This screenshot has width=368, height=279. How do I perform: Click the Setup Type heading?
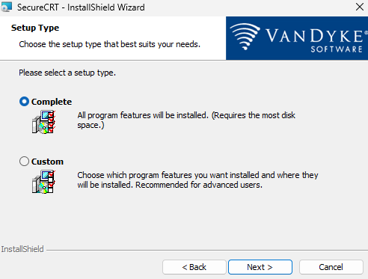[x=35, y=28]
